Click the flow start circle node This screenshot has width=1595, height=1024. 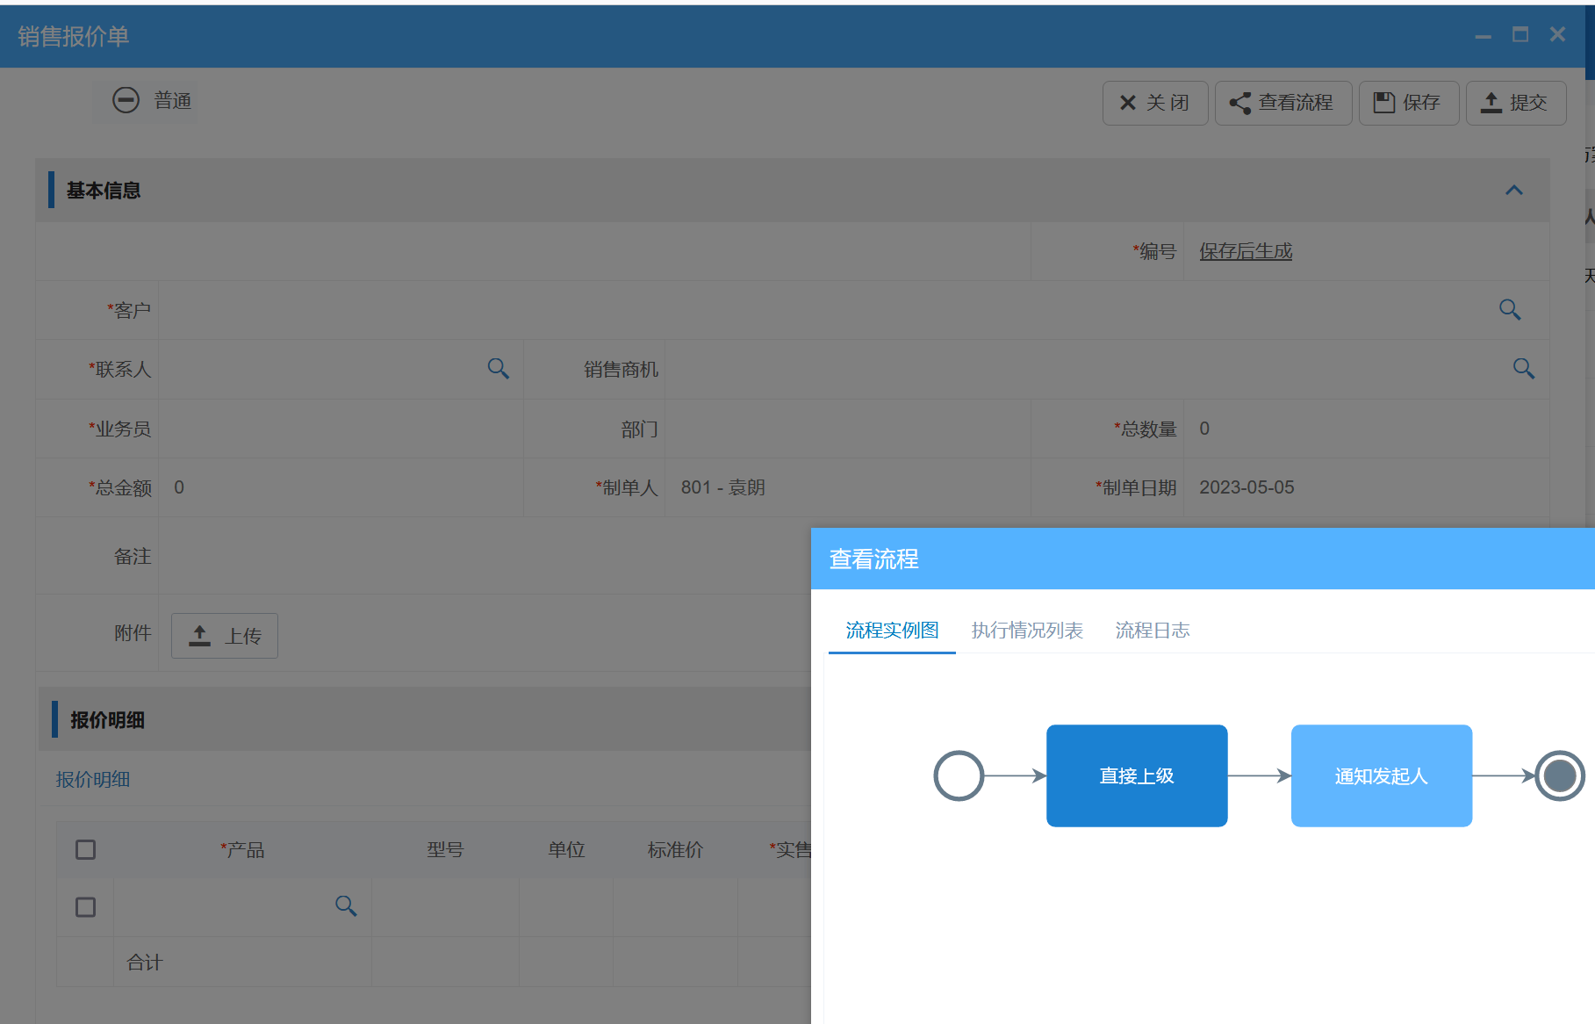(x=958, y=775)
